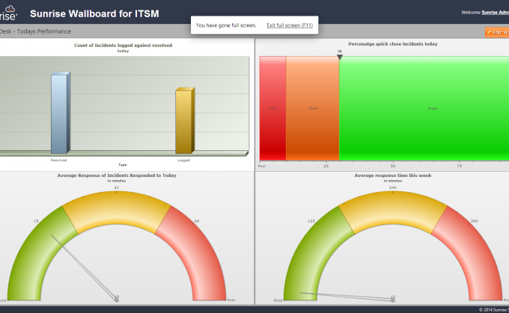Image resolution: width=509 pixels, height=313 pixels.
Task: Click 'Percenatge quick close incidents today' title
Action: point(393,44)
